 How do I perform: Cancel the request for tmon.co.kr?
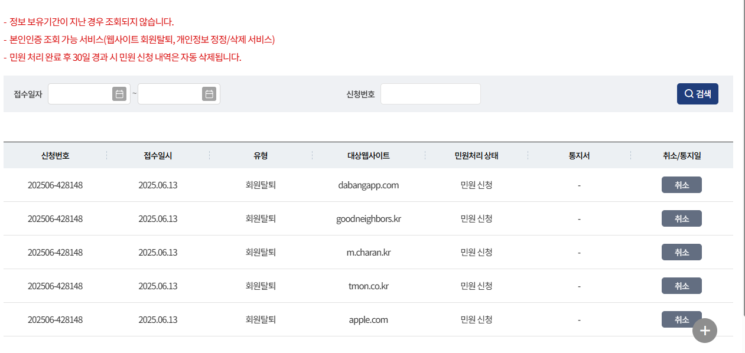click(681, 285)
